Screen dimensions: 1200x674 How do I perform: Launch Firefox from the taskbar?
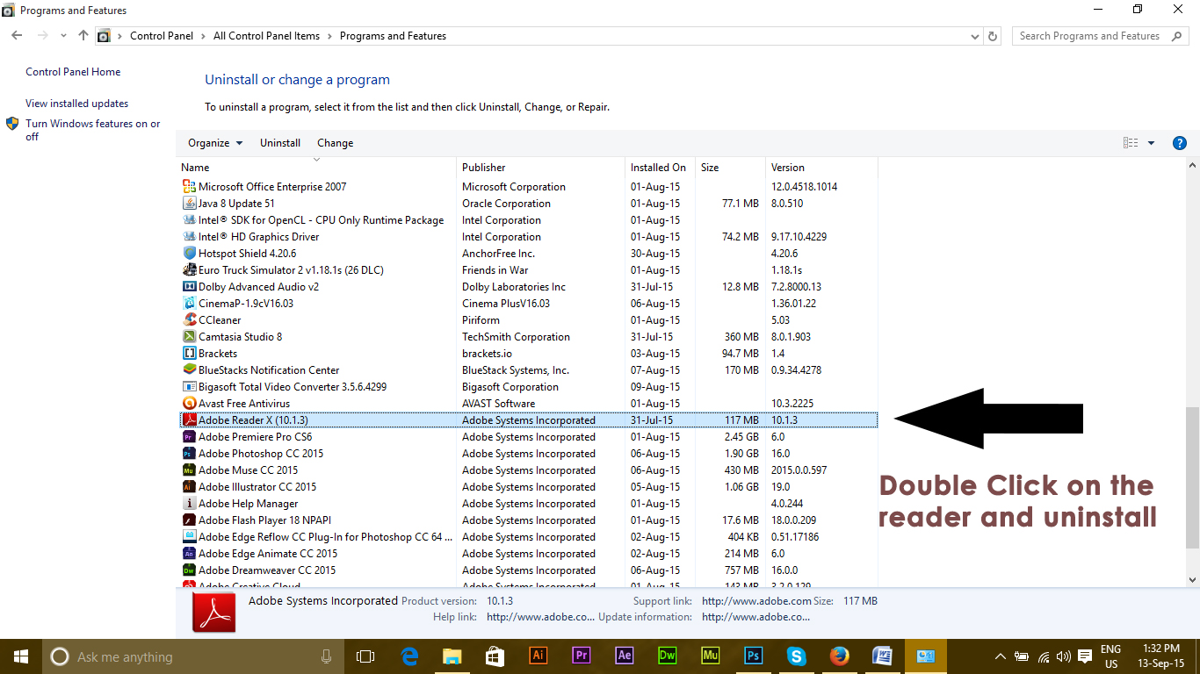[x=839, y=656]
